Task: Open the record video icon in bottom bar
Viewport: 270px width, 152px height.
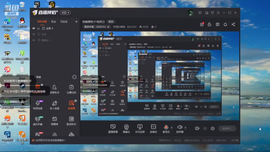Action: click(197, 128)
